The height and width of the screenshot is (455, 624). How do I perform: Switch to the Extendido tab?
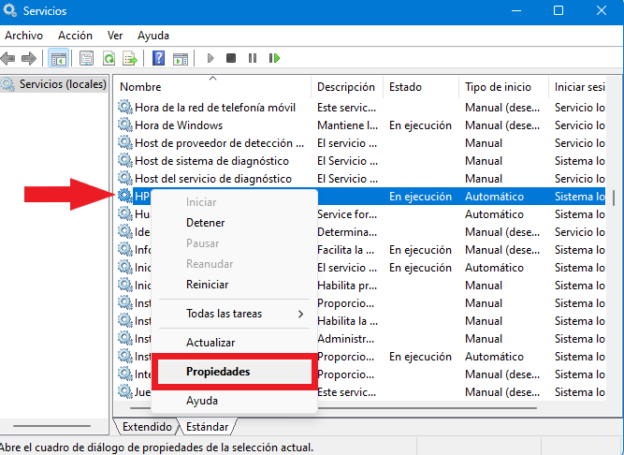coord(147,427)
